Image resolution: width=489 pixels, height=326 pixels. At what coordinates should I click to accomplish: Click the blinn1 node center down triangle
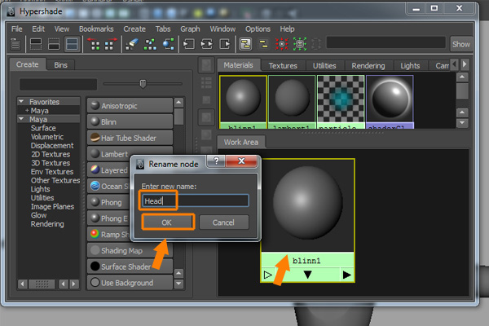click(x=307, y=275)
